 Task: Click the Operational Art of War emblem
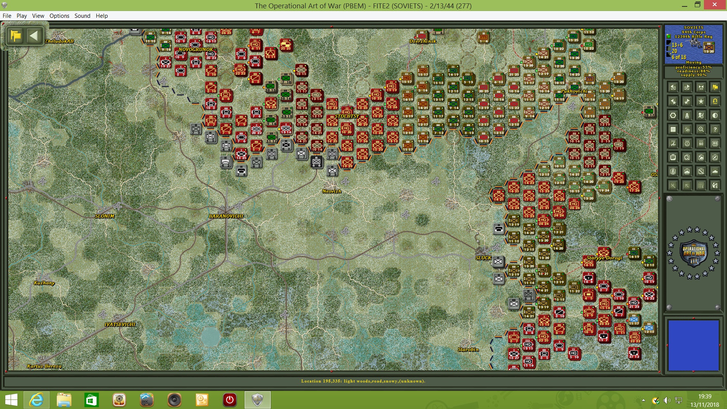(x=693, y=253)
